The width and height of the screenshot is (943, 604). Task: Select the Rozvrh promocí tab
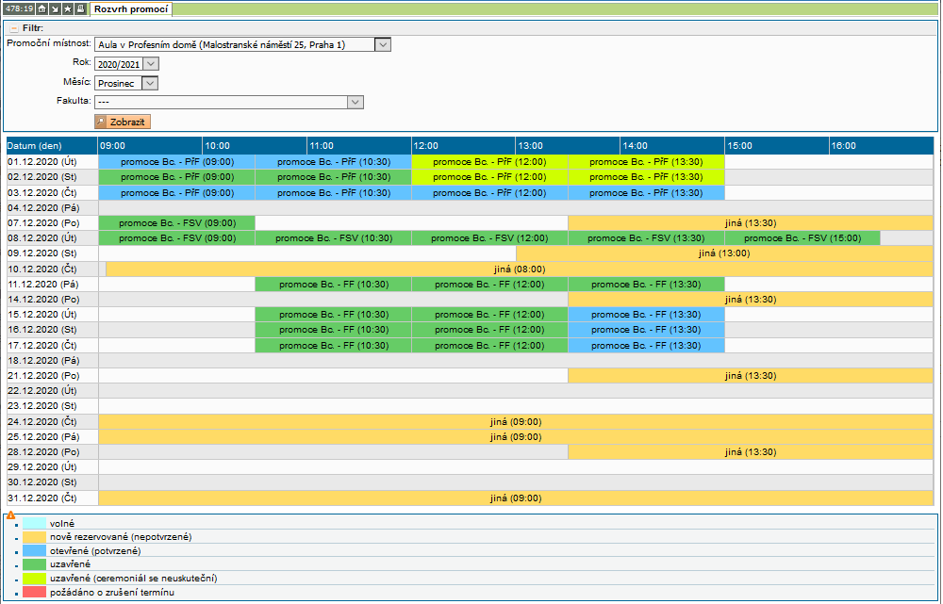[x=131, y=8]
